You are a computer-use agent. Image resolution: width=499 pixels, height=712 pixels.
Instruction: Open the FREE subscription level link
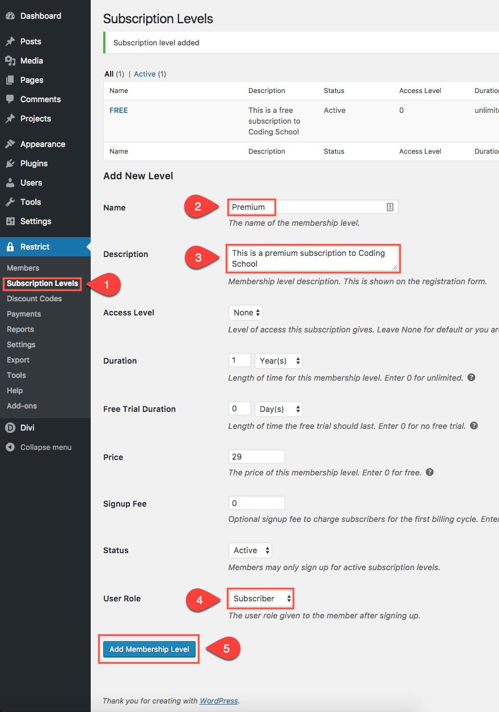(x=119, y=111)
